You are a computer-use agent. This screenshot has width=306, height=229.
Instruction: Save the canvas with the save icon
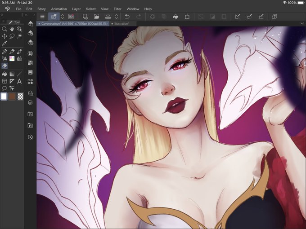(108, 17)
